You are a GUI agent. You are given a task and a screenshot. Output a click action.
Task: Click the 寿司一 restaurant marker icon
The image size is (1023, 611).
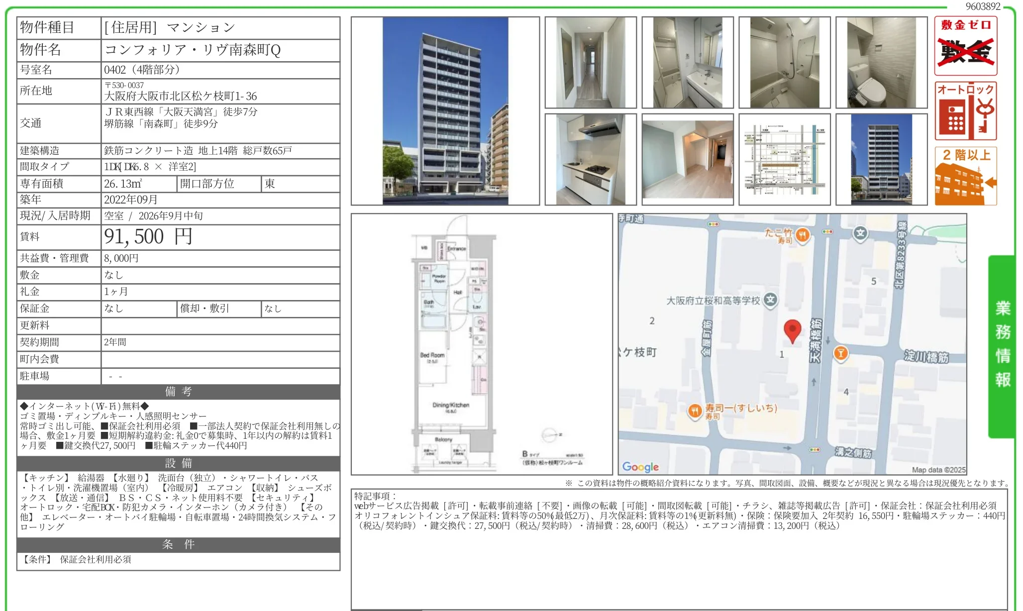click(x=695, y=411)
